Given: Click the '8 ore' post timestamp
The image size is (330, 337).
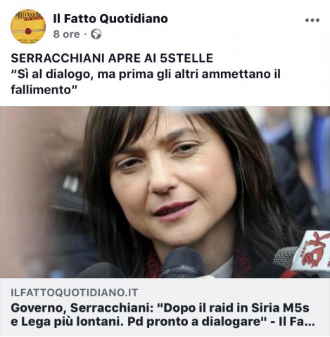Looking at the screenshot, I should [x=66, y=34].
